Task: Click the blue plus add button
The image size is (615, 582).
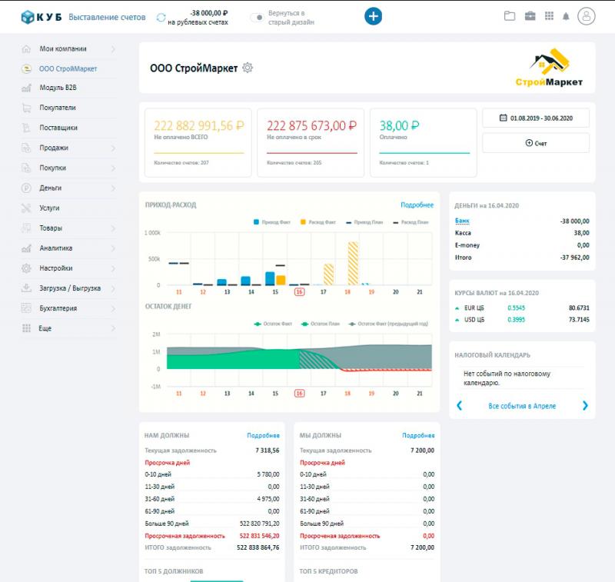Action: [x=373, y=15]
